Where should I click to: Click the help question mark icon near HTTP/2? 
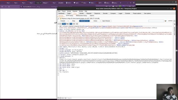(174, 21)
